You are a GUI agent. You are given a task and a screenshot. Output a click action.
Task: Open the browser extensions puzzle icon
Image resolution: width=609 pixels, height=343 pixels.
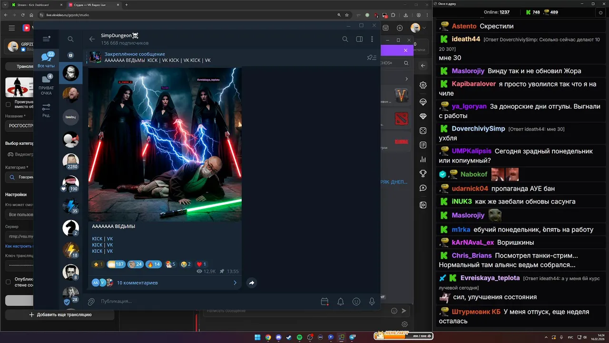pyautogui.click(x=393, y=15)
